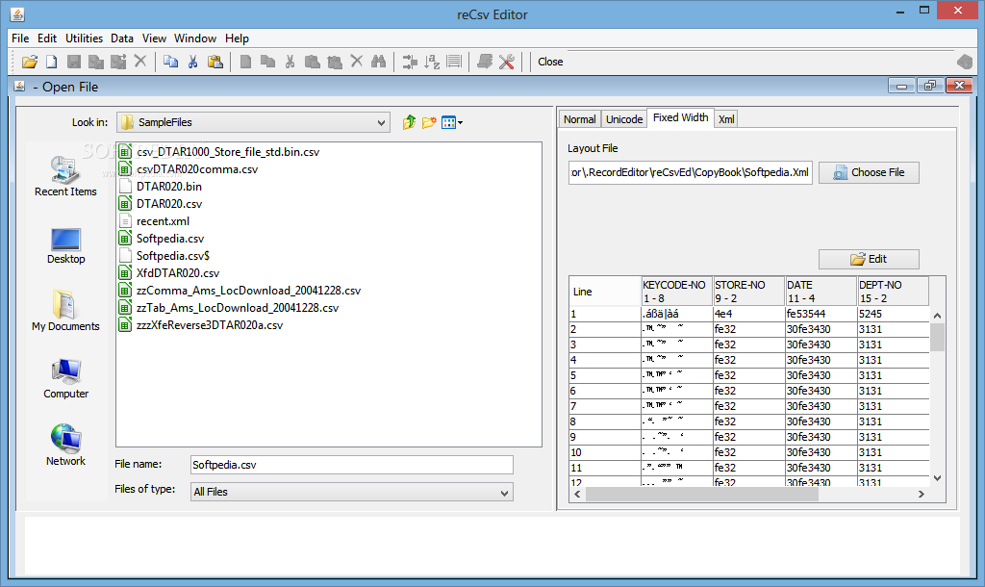This screenshot has width=985, height=587.
Task: Click the preview scroll down arrow
Action: point(937,478)
